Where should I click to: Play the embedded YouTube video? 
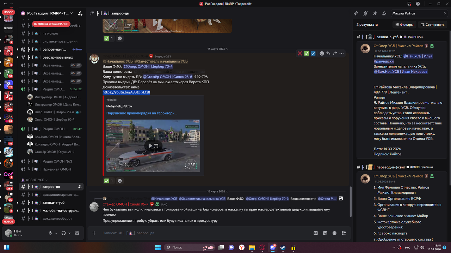(150, 146)
